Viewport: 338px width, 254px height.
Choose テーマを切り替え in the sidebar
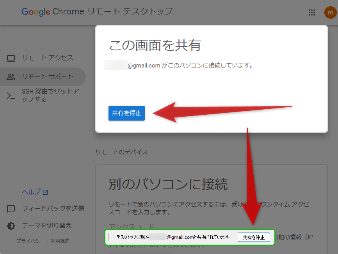pos(39,226)
